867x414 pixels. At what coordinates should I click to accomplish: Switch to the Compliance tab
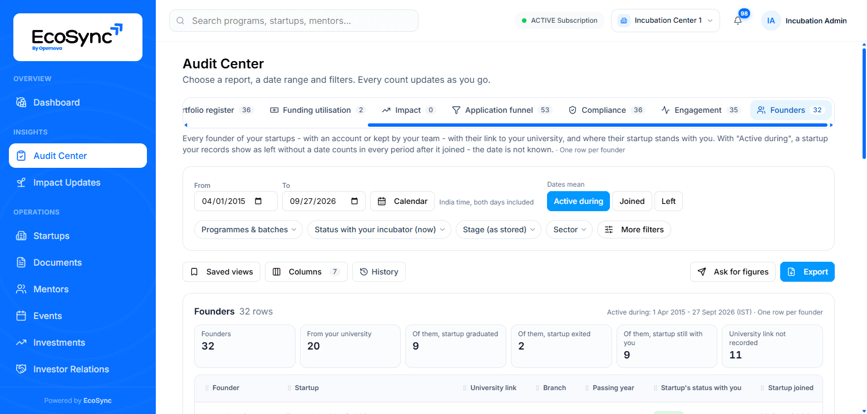(x=606, y=110)
